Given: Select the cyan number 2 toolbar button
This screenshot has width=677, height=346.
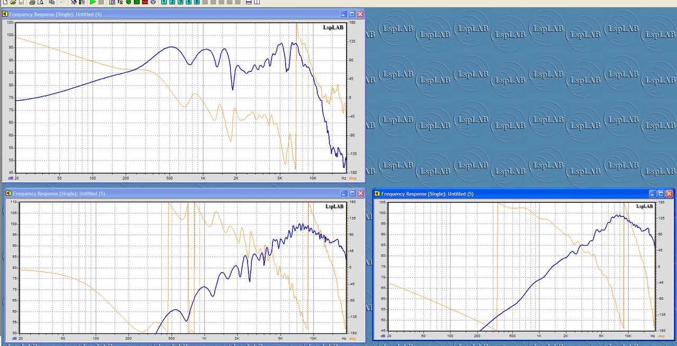Looking at the screenshot, I should point(172,2).
